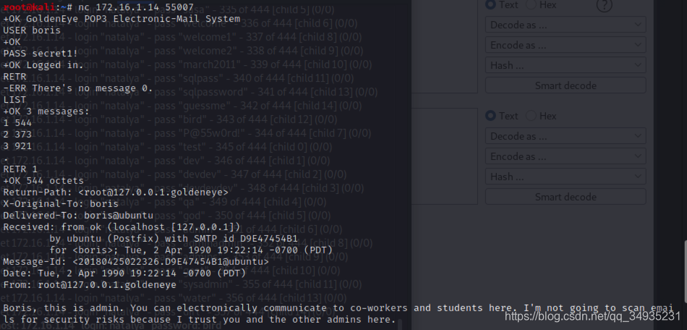Click 'From: root@127.0.0.1.goldeneye' line
The width and height of the screenshot is (687, 330).
(x=90, y=285)
